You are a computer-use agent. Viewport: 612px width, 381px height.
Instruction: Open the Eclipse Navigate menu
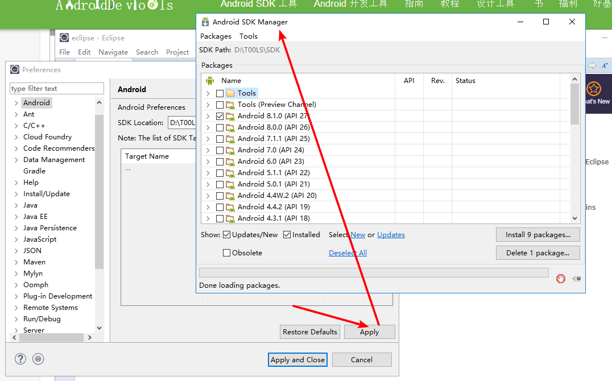tap(113, 52)
